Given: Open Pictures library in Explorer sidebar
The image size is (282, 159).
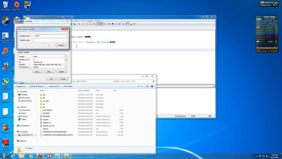Looking at the screenshot, I should [24, 116].
